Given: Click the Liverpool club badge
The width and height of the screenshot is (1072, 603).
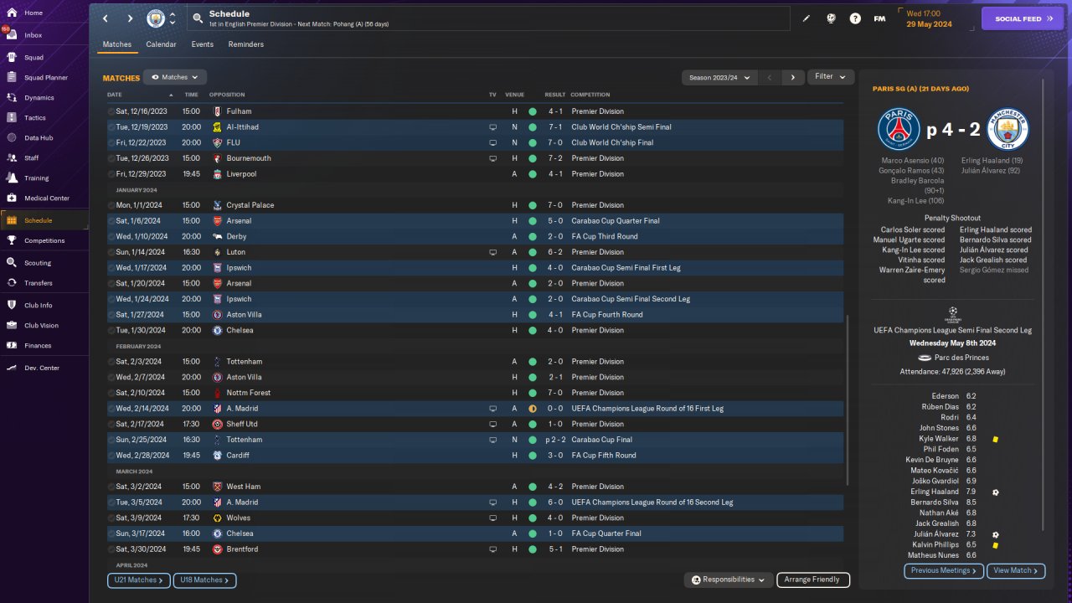Looking at the screenshot, I should (x=217, y=174).
